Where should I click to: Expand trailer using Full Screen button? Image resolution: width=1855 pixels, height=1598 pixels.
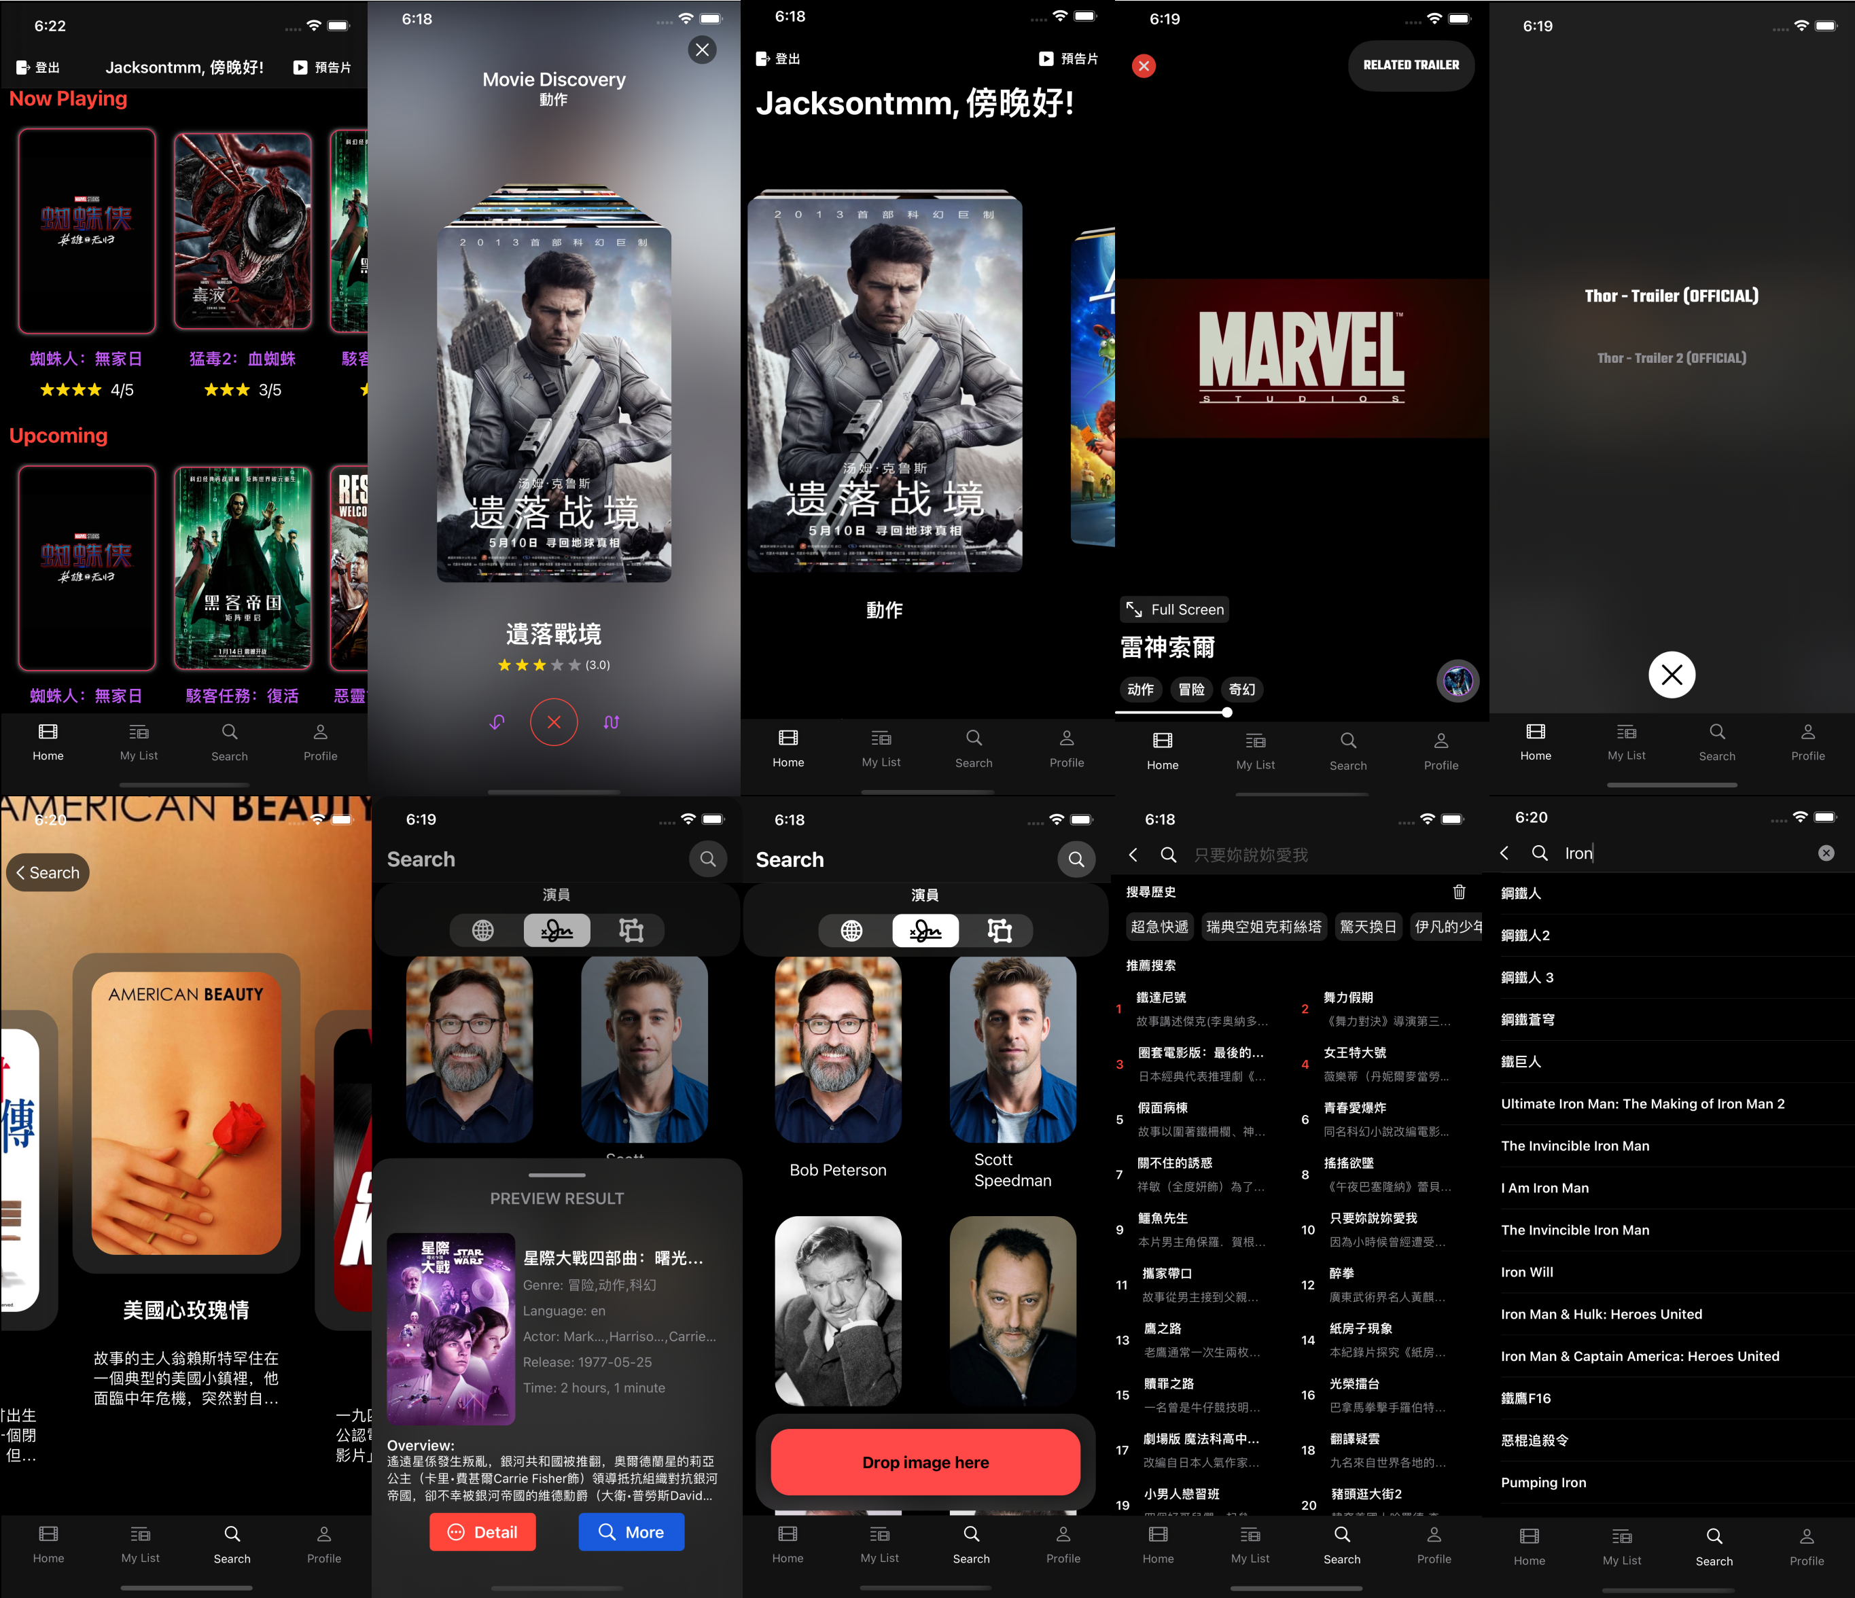click(x=1175, y=609)
